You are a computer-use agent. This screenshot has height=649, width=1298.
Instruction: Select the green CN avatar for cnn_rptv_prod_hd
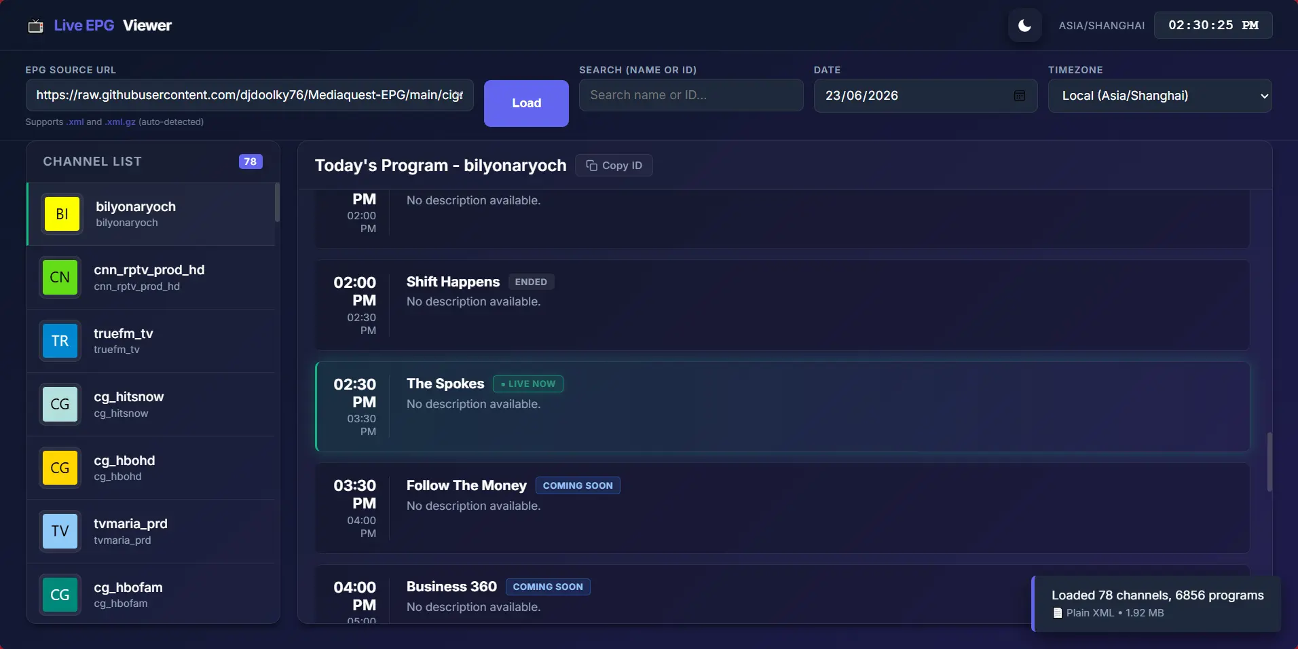click(60, 277)
